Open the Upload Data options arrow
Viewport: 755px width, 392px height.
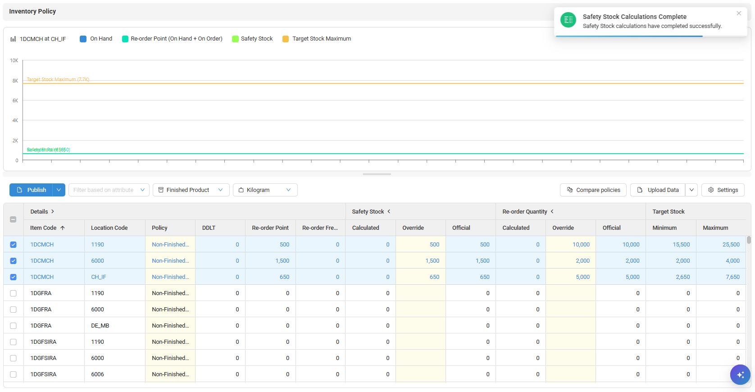point(691,190)
